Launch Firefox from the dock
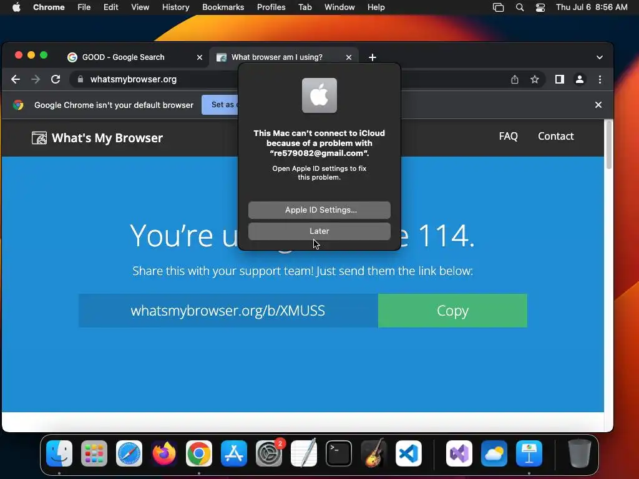The height and width of the screenshot is (479, 639). pos(164,453)
